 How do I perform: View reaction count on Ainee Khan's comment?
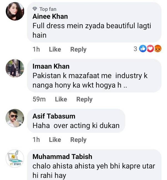click(x=135, y=49)
